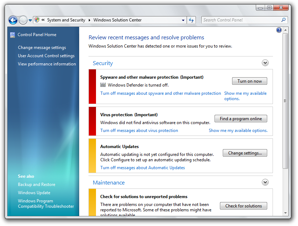Open Change message settings
Screen dimensions: 298x226
click(42, 48)
